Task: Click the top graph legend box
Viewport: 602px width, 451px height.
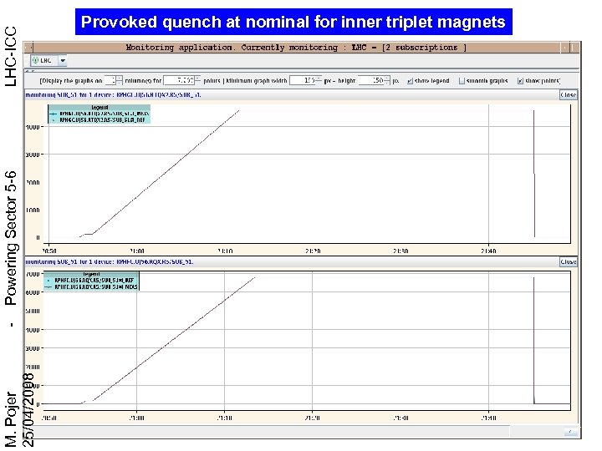Action: click(99, 114)
